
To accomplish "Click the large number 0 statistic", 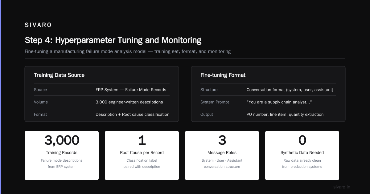I will pyautogui.click(x=302, y=140).
